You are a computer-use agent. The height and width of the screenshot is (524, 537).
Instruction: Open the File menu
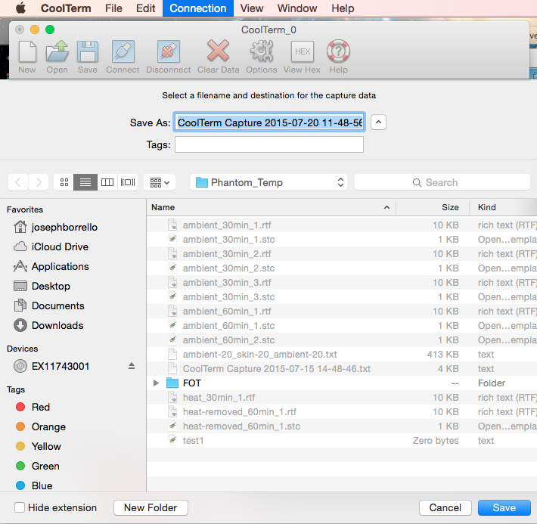(x=113, y=8)
